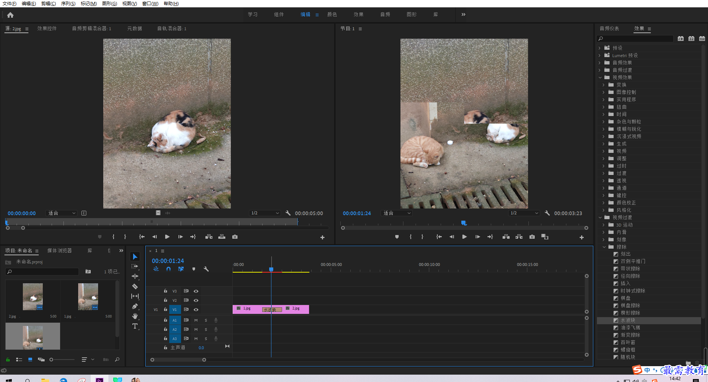Select 2.jpg thumbnail in Project panel
Image resolution: width=708 pixels, height=382 pixels.
pyautogui.click(x=32, y=297)
